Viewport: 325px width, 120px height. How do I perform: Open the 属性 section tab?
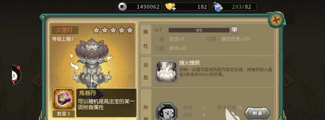click(146, 39)
